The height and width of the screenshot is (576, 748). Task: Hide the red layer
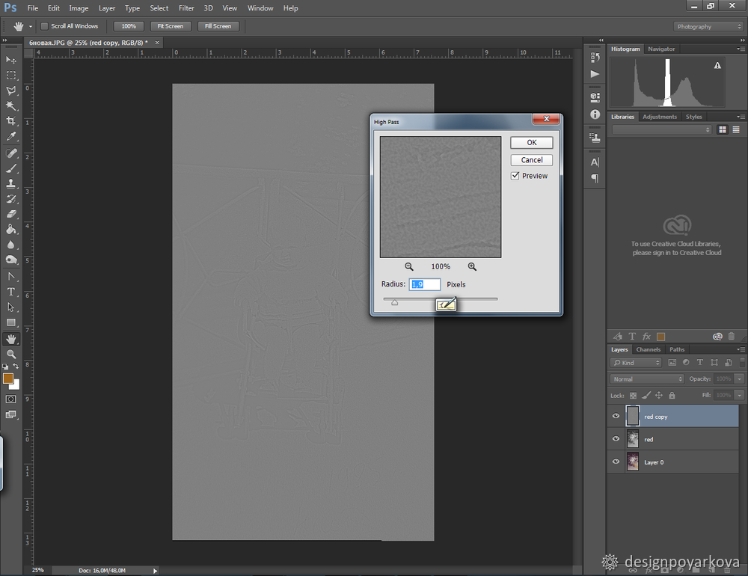(616, 439)
